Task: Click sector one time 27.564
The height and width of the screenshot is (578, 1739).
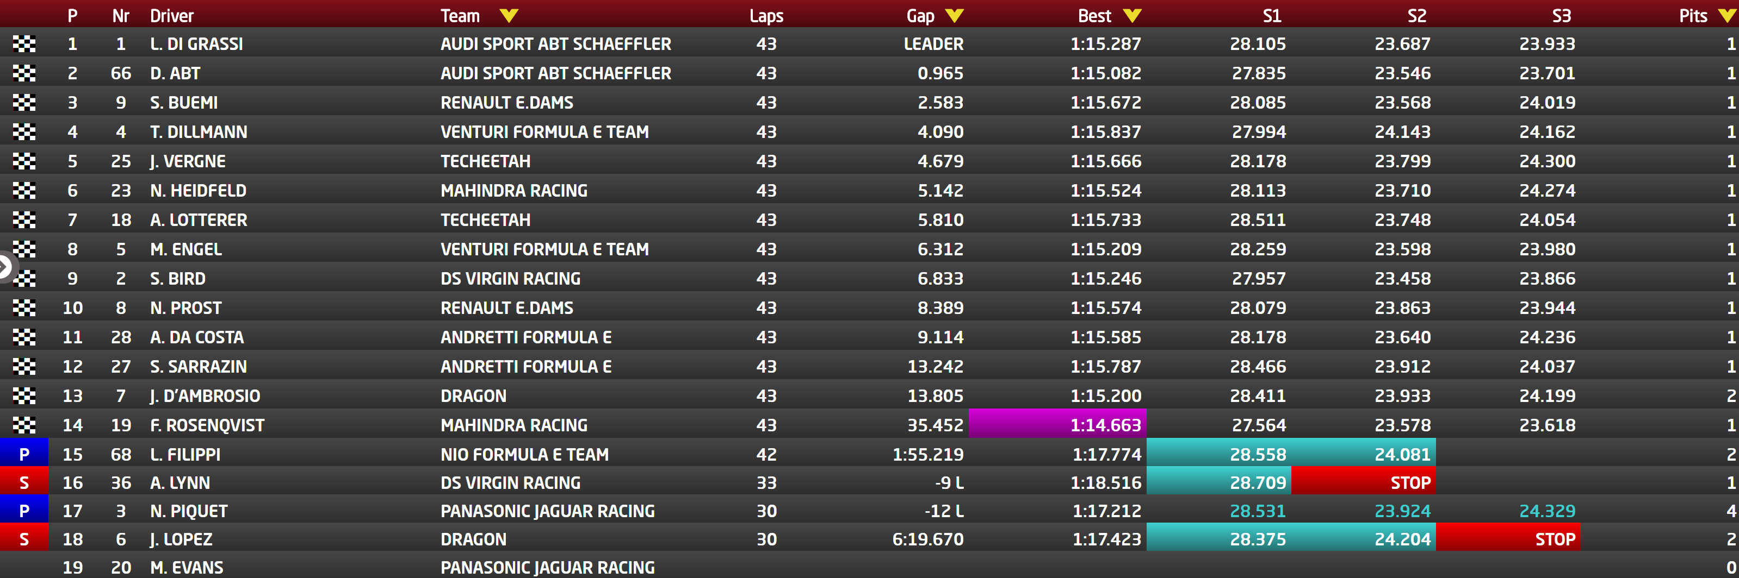Action: click(x=1258, y=425)
